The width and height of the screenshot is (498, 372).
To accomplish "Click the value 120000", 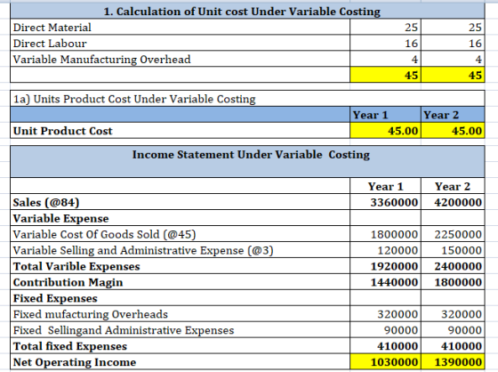I will (386, 250).
